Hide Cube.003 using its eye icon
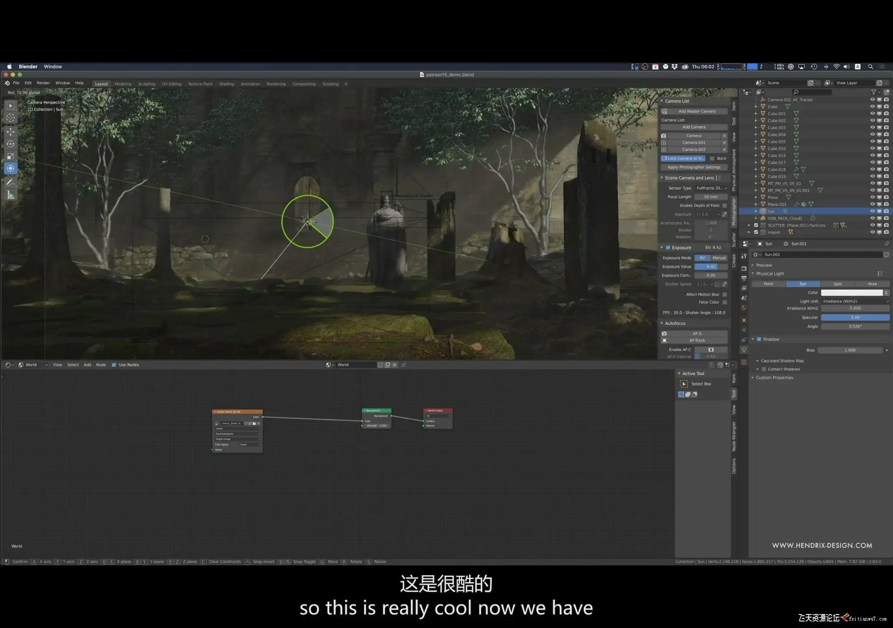893x628 pixels. point(873,127)
